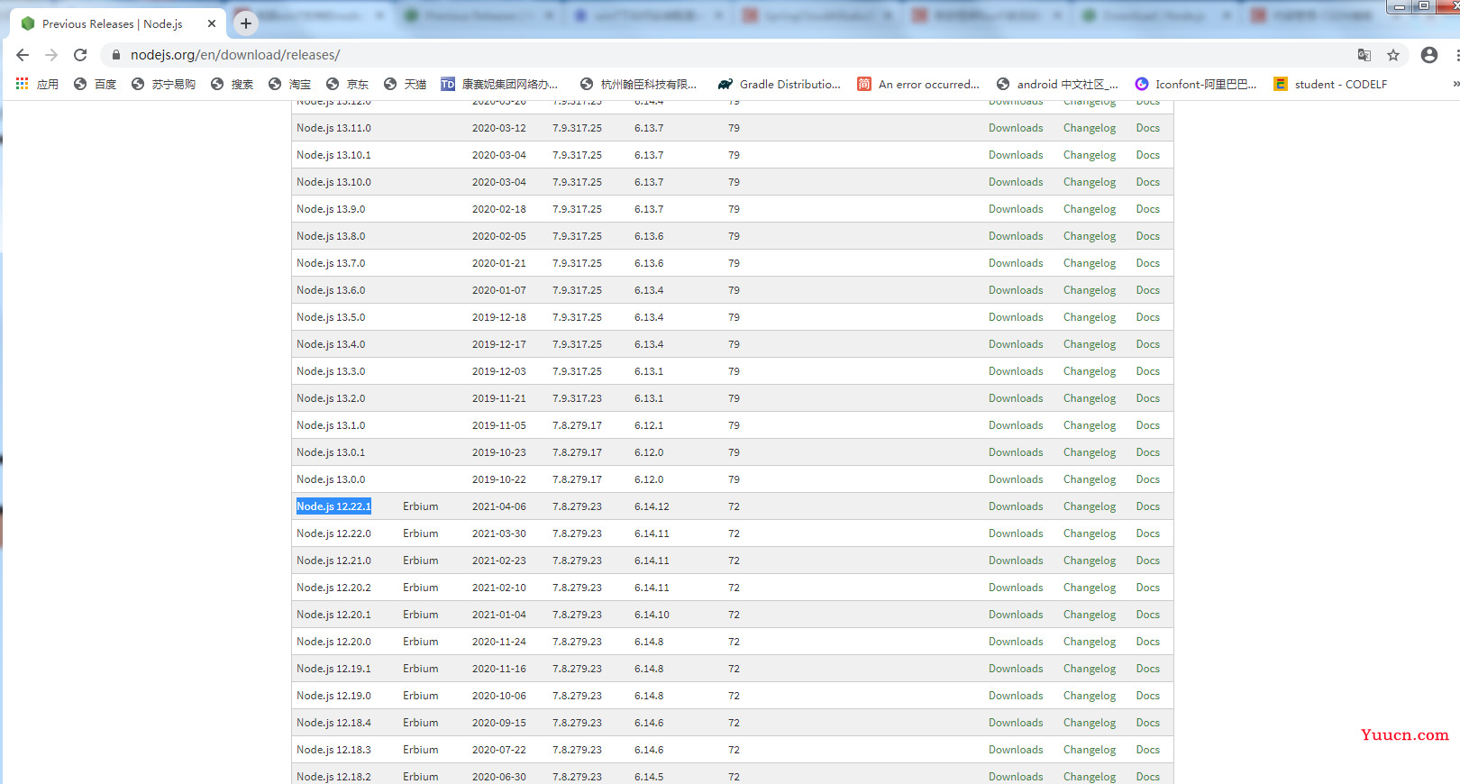
Task: Go back using the browser back arrow
Action: coord(23,55)
